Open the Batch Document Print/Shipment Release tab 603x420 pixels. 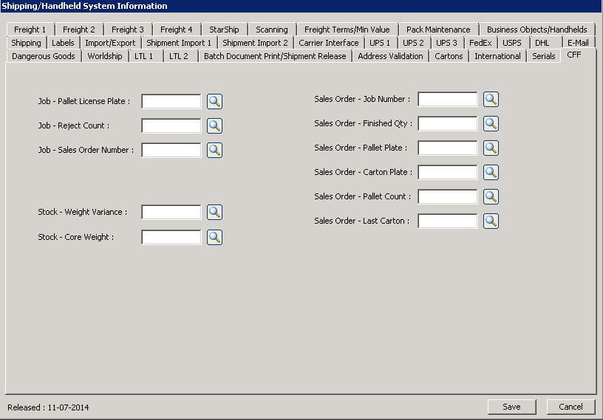point(275,56)
